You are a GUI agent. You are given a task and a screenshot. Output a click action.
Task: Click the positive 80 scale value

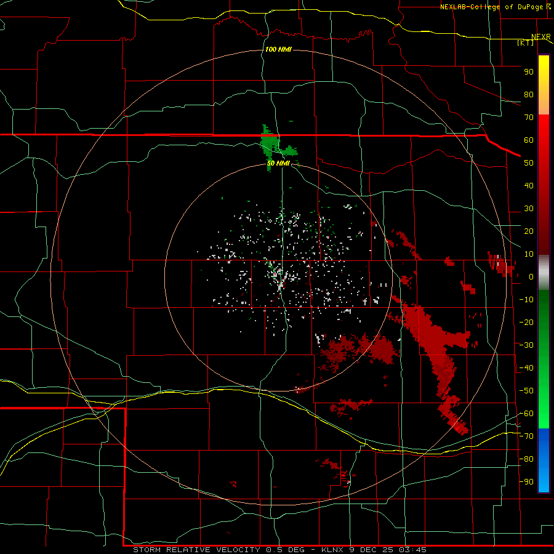point(529,95)
